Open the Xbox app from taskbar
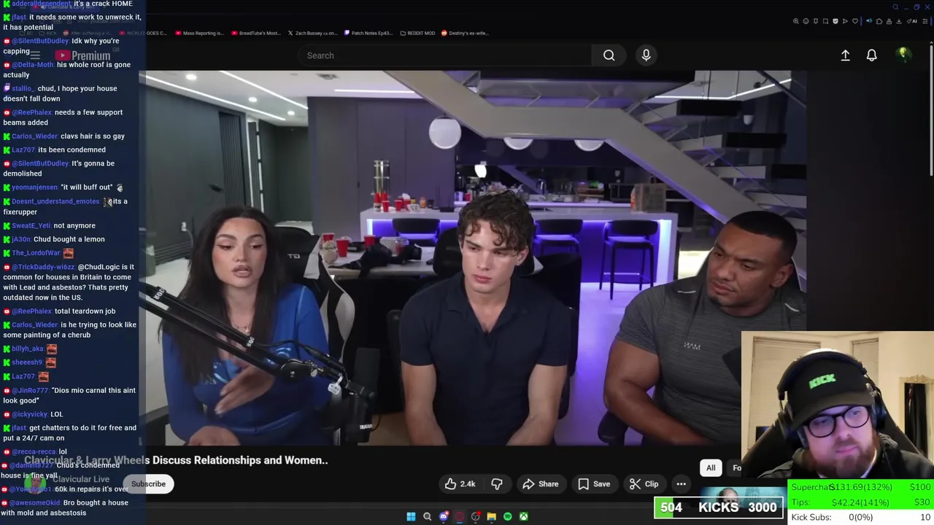Screen dimensions: 934x525 pos(524,516)
